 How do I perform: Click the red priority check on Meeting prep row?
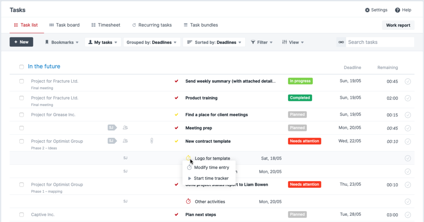point(176,128)
